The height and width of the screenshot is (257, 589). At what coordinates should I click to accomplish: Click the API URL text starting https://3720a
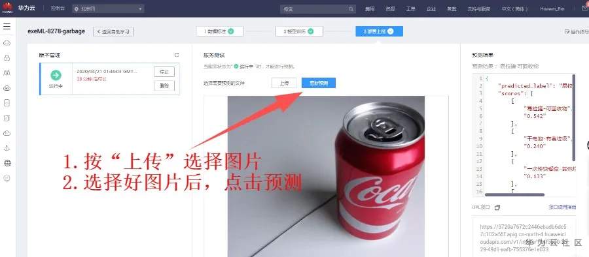(x=524, y=238)
